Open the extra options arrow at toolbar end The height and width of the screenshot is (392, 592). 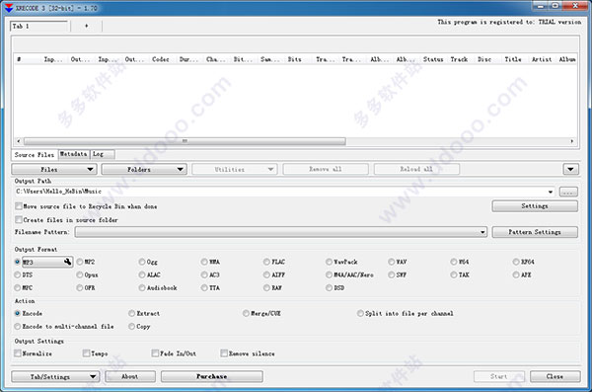pos(571,170)
